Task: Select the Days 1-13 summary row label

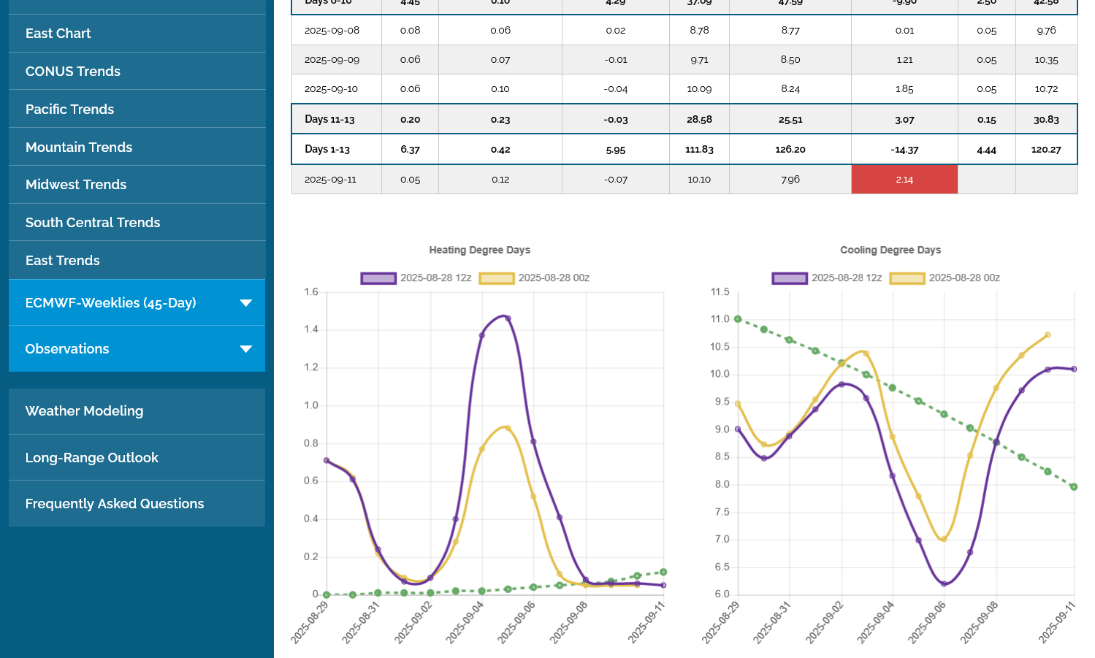Action: pos(327,150)
